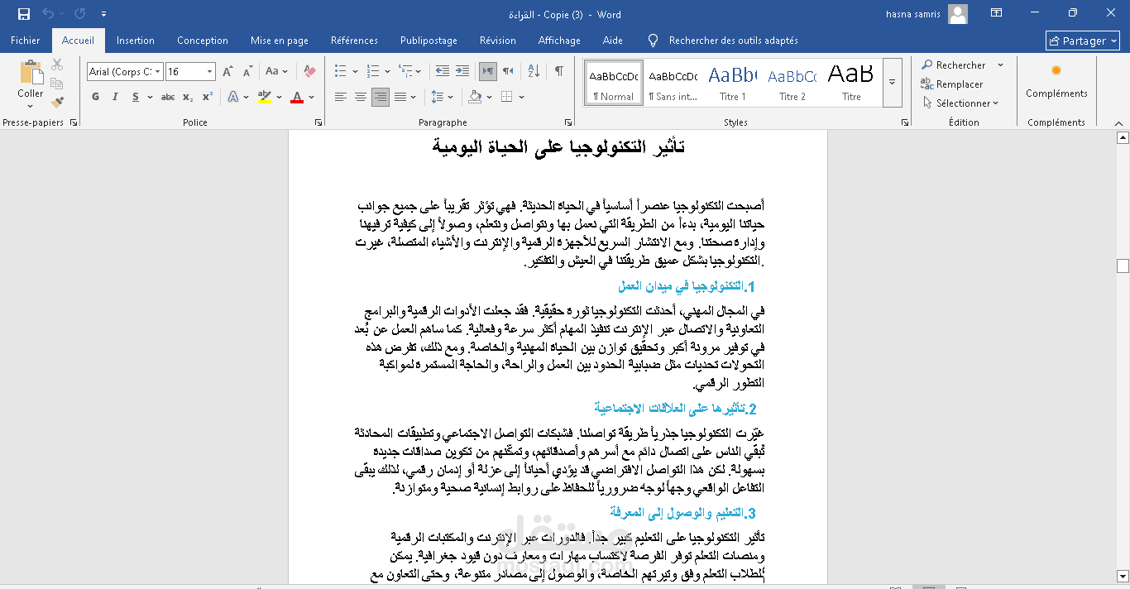The width and height of the screenshot is (1130, 589).
Task: Toggle subscript formatting
Action: pyautogui.click(x=188, y=97)
